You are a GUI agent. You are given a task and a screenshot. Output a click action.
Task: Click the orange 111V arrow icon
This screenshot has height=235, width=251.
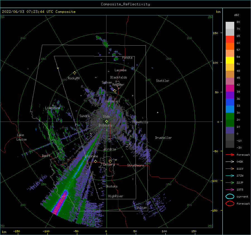(230, 168)
